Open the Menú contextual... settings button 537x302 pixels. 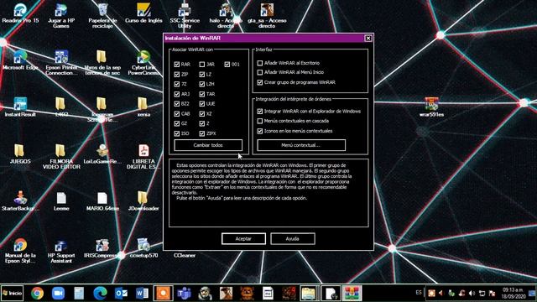point(301,145)
